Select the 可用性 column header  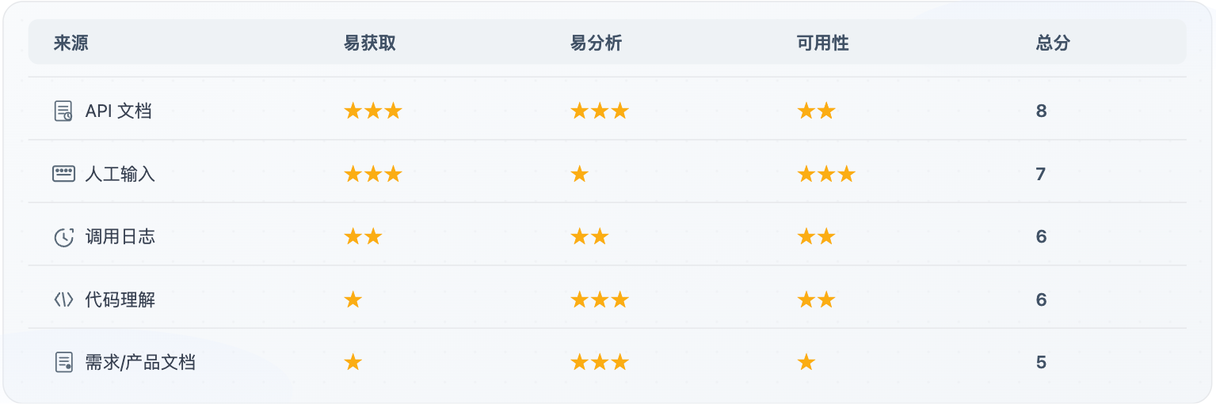(822, 43)
